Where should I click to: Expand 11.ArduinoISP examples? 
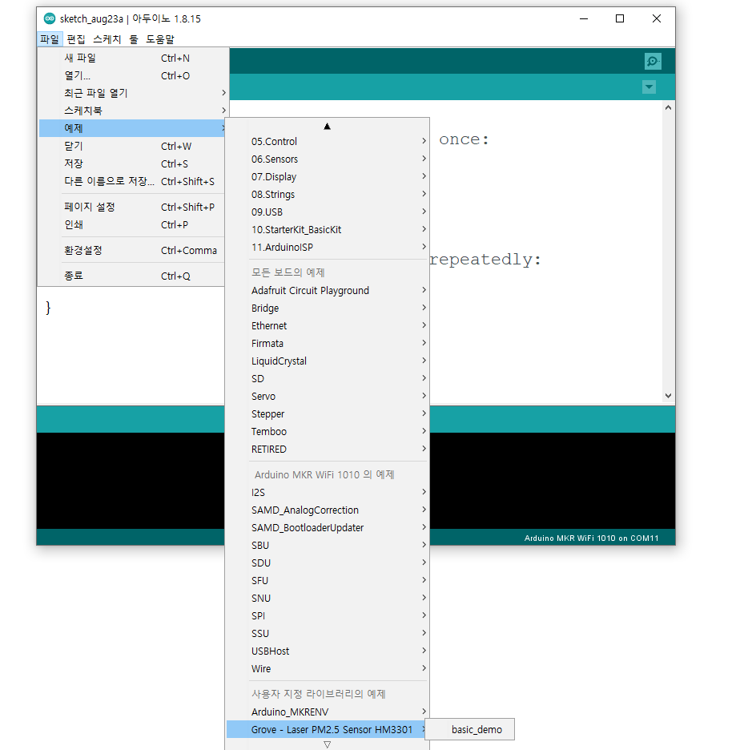[x=328, y=247]
